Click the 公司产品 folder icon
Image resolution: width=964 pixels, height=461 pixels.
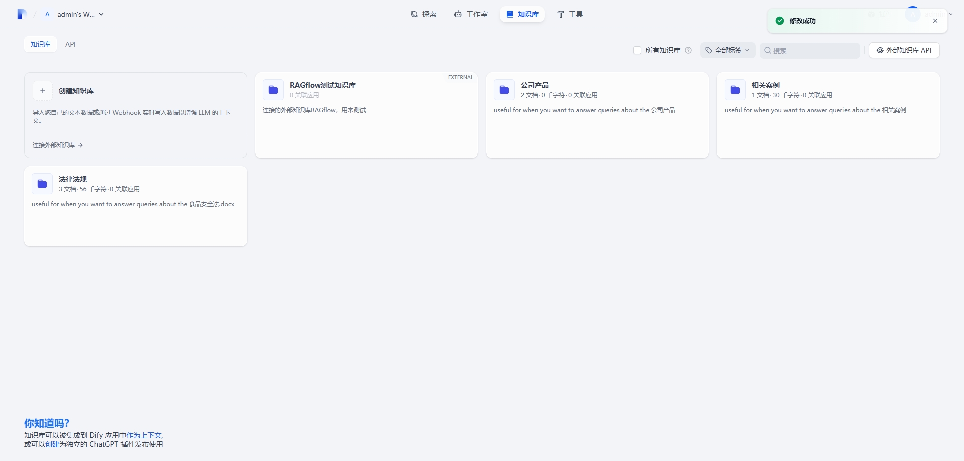(504, 90)
